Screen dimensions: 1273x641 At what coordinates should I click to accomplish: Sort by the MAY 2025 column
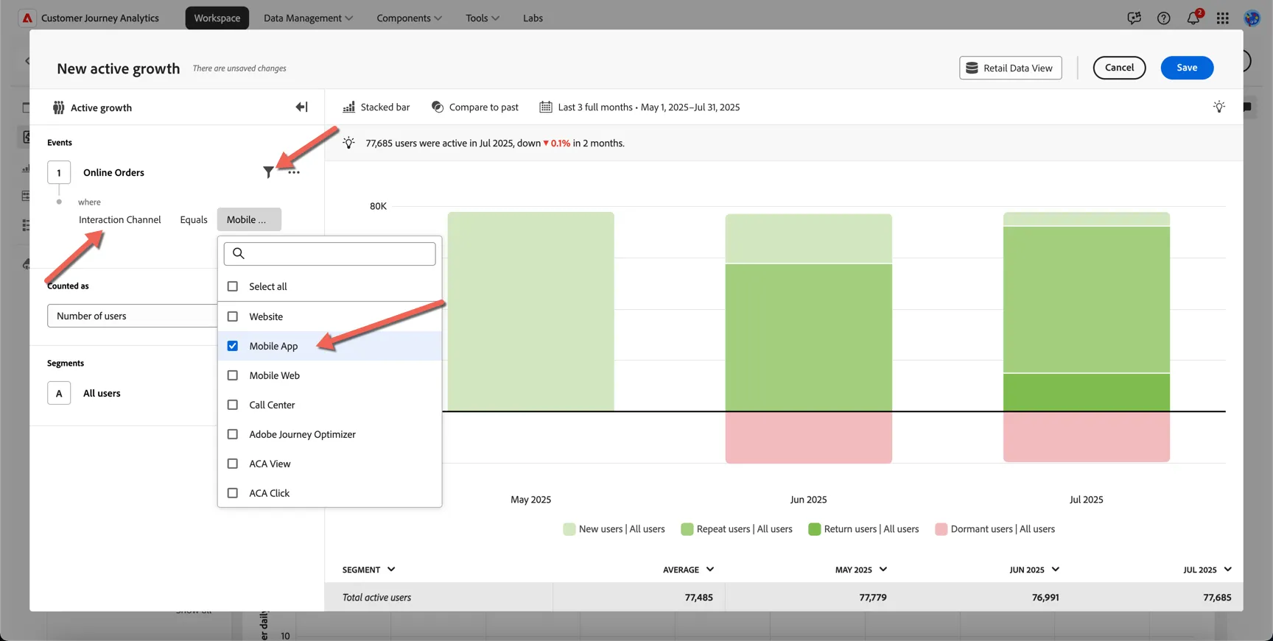pyautogui.click(x=861, y=570)
